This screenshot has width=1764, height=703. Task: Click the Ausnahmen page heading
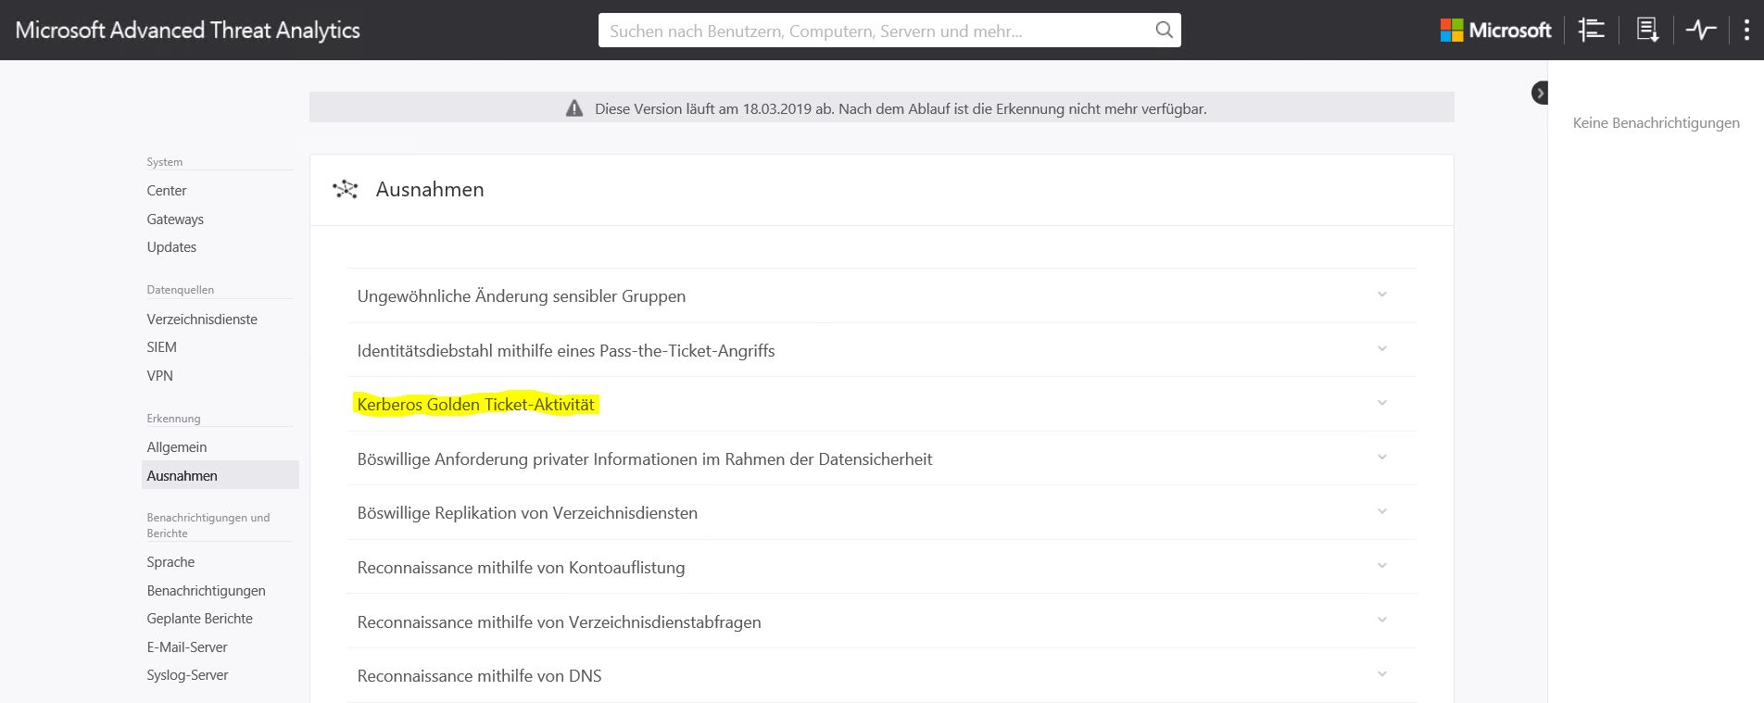click(x=430, y=190)
